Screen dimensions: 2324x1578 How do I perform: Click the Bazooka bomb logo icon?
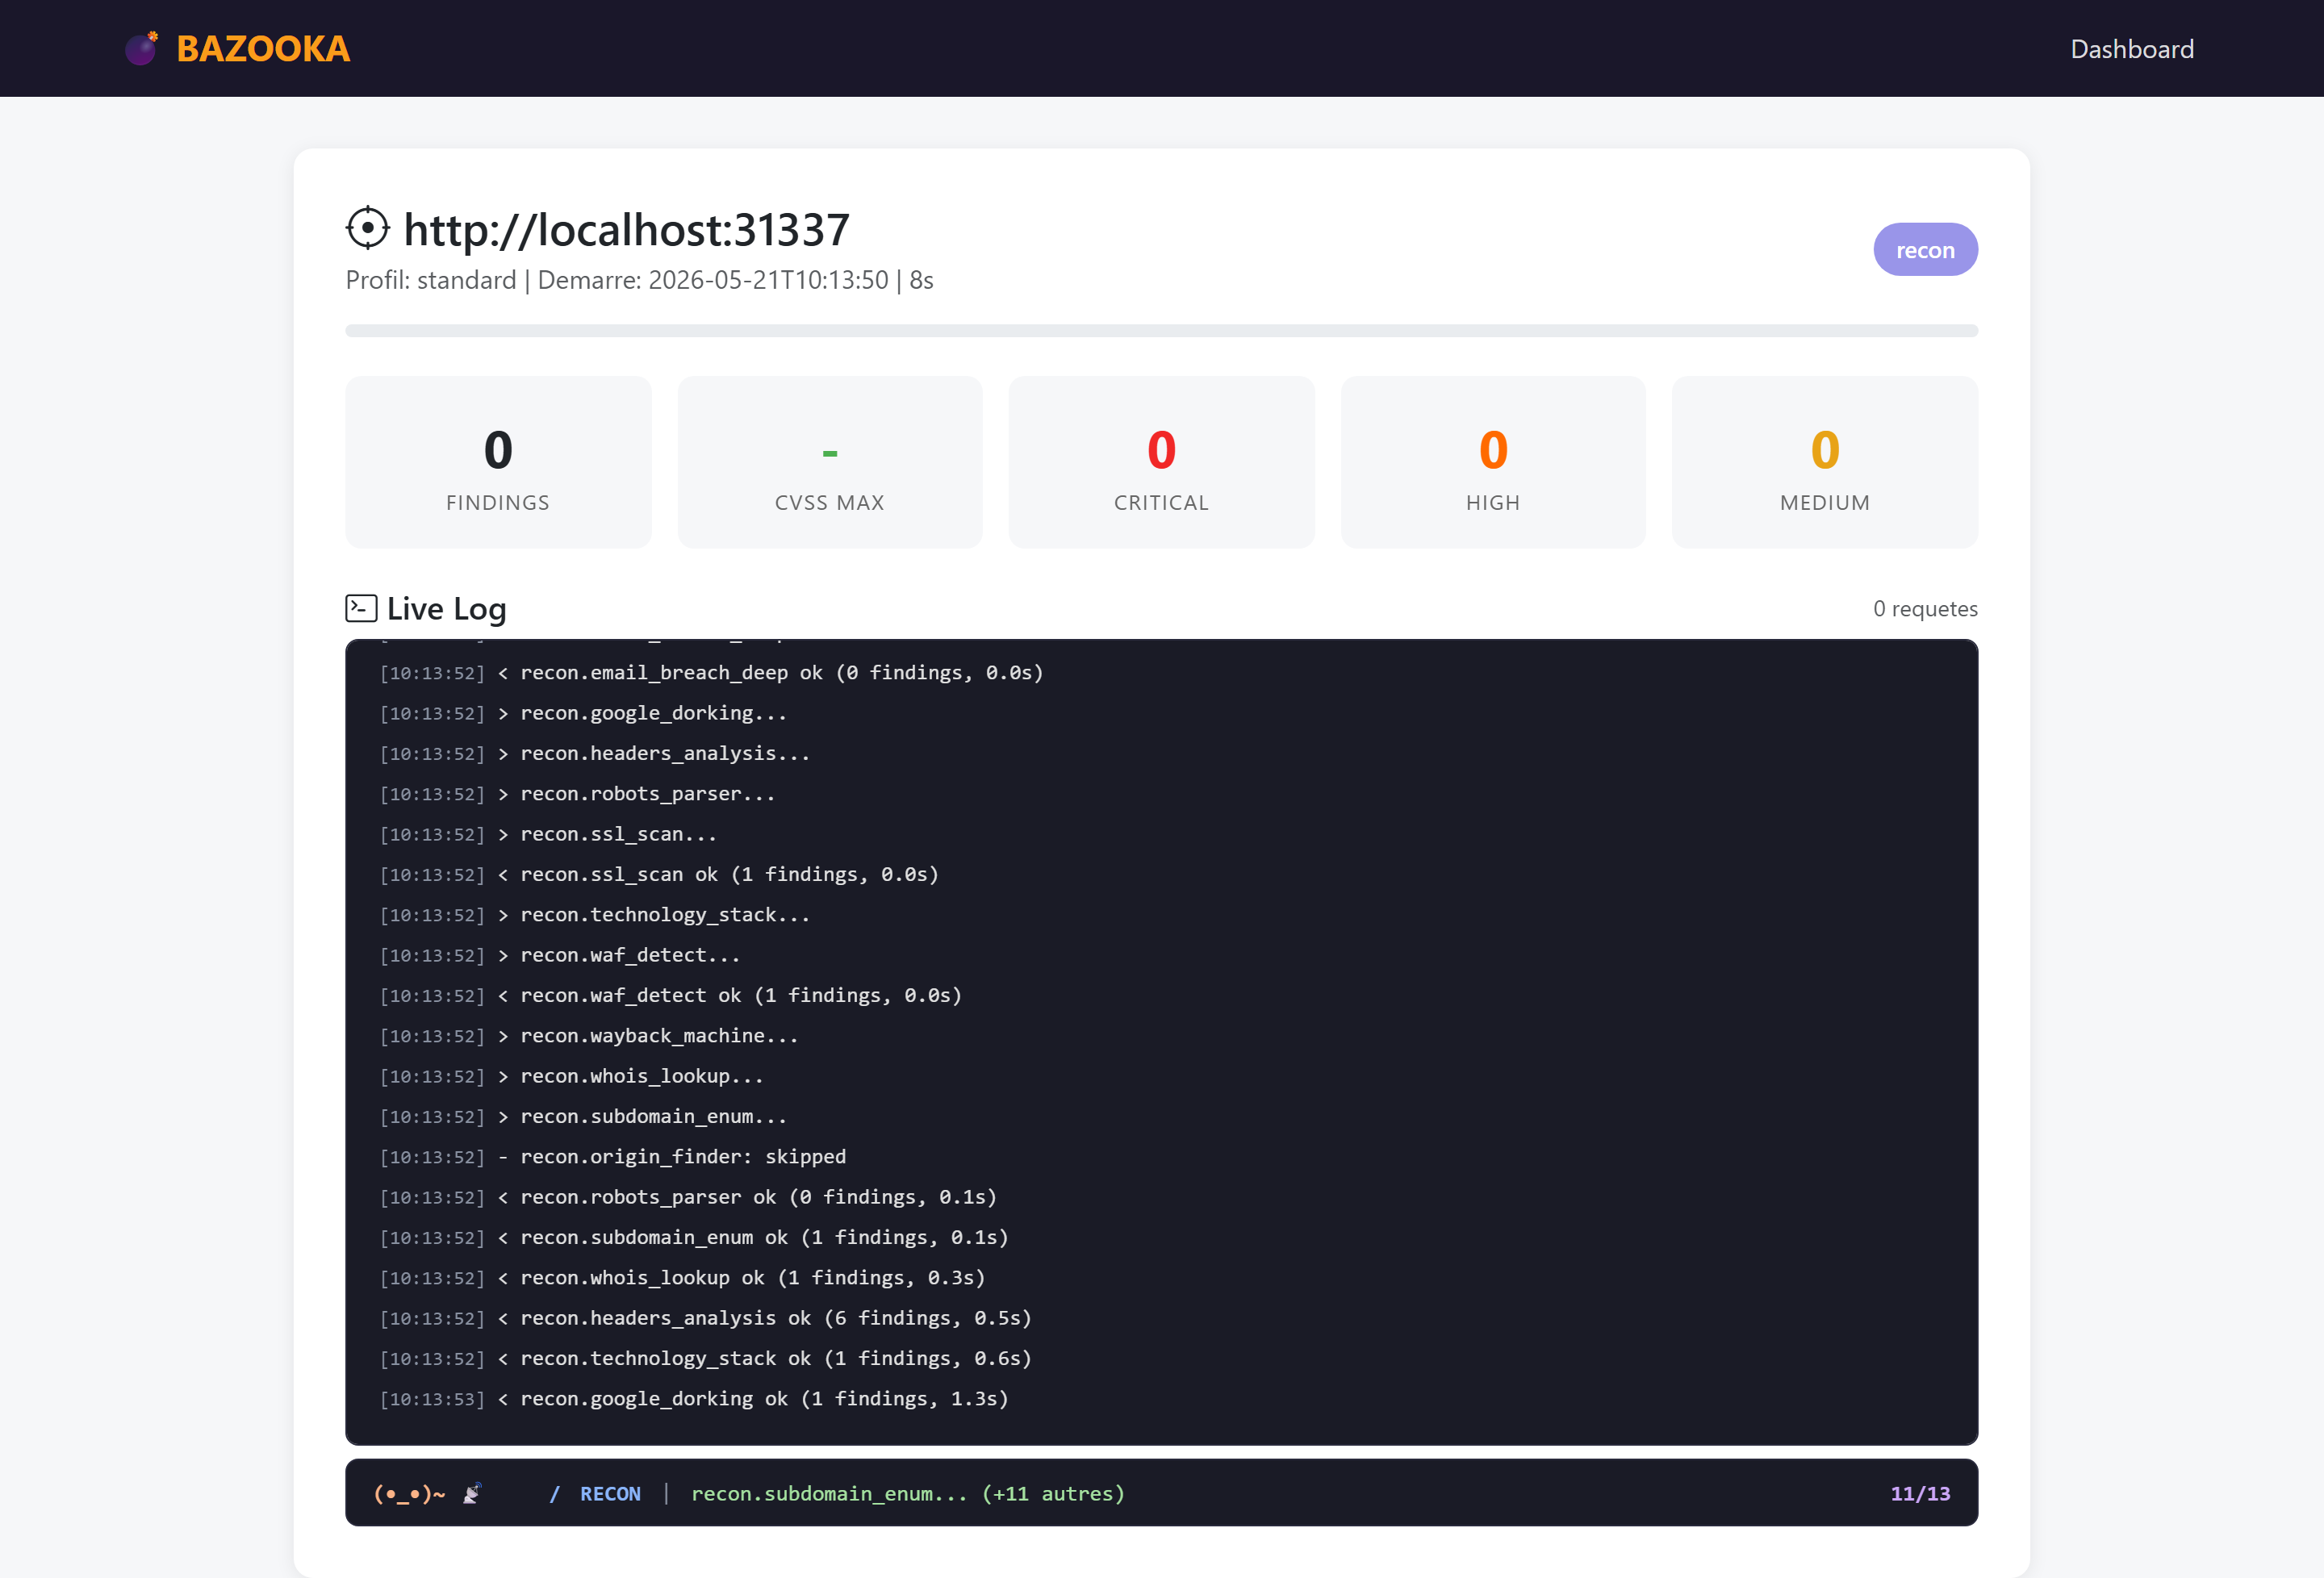[141, 48]
